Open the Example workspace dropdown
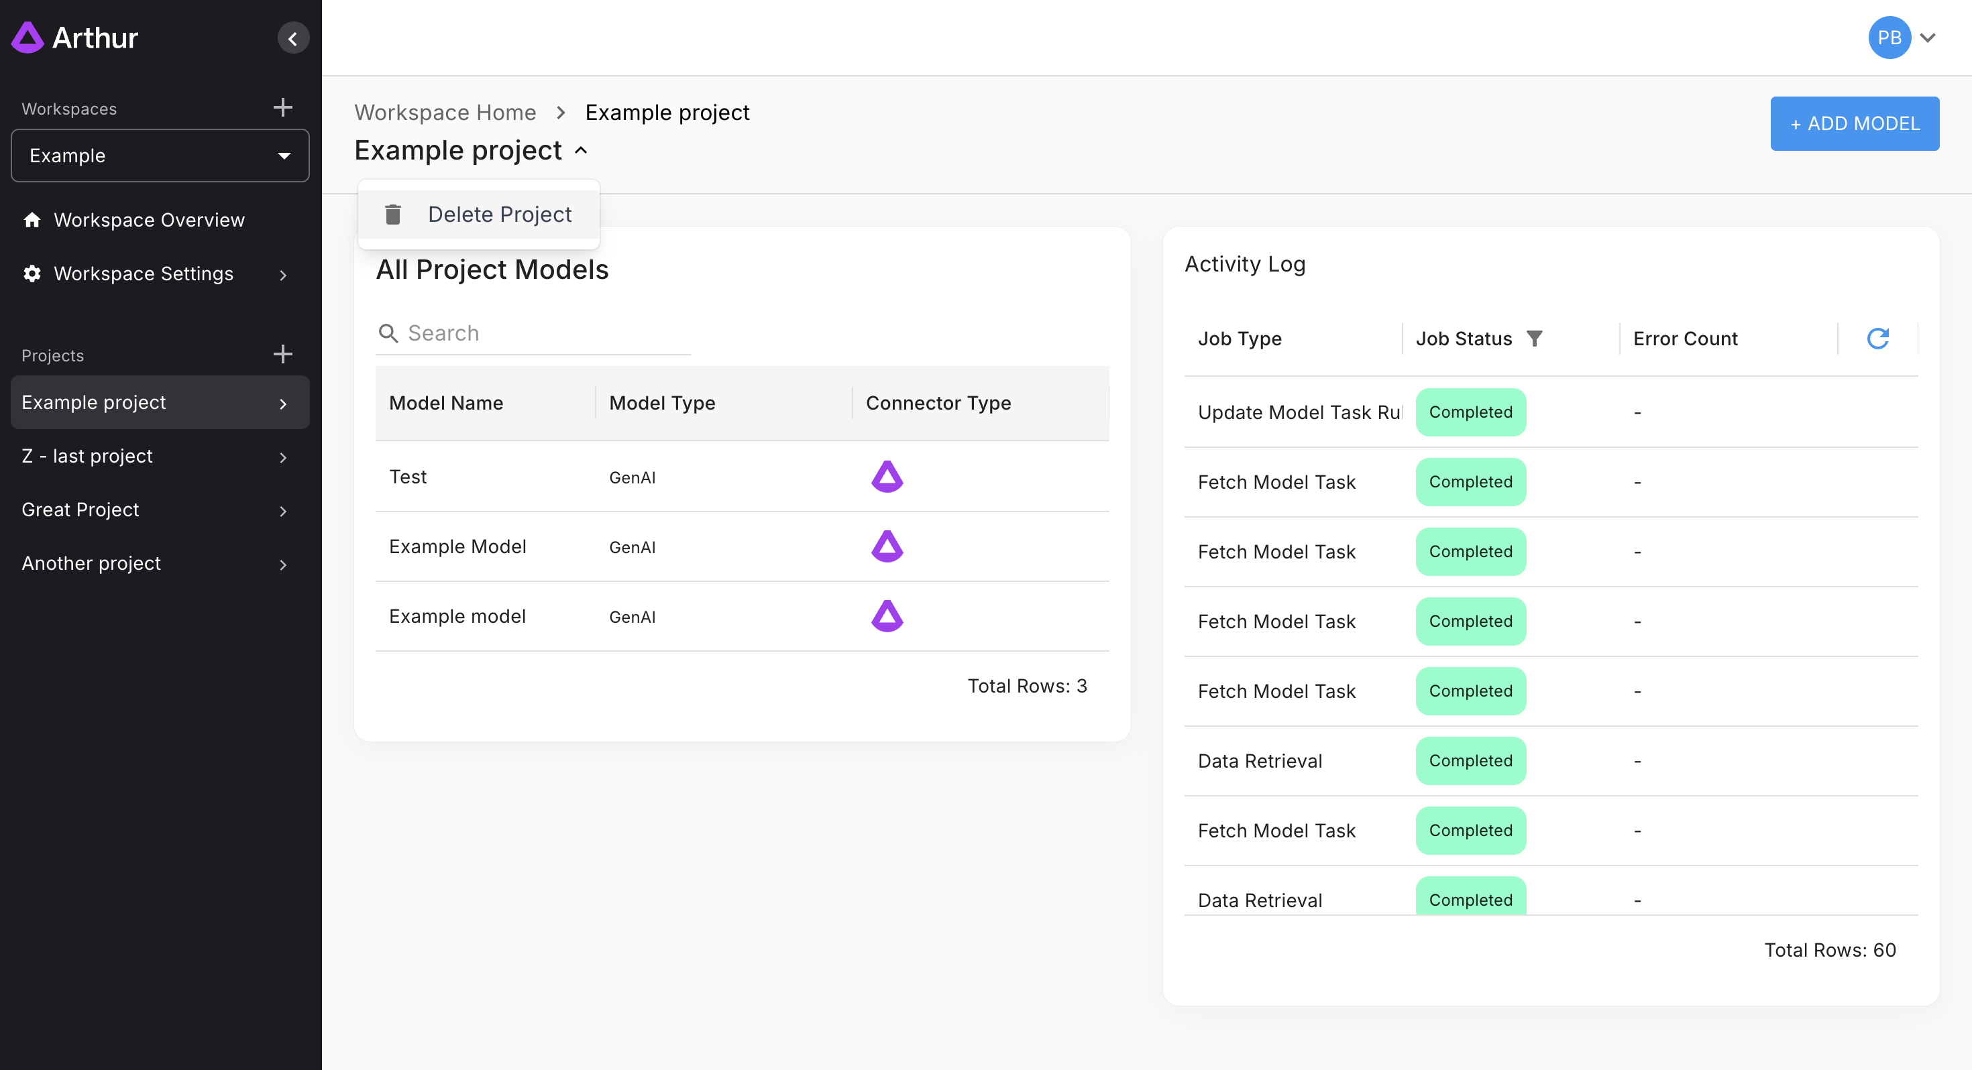 (160, 156)
